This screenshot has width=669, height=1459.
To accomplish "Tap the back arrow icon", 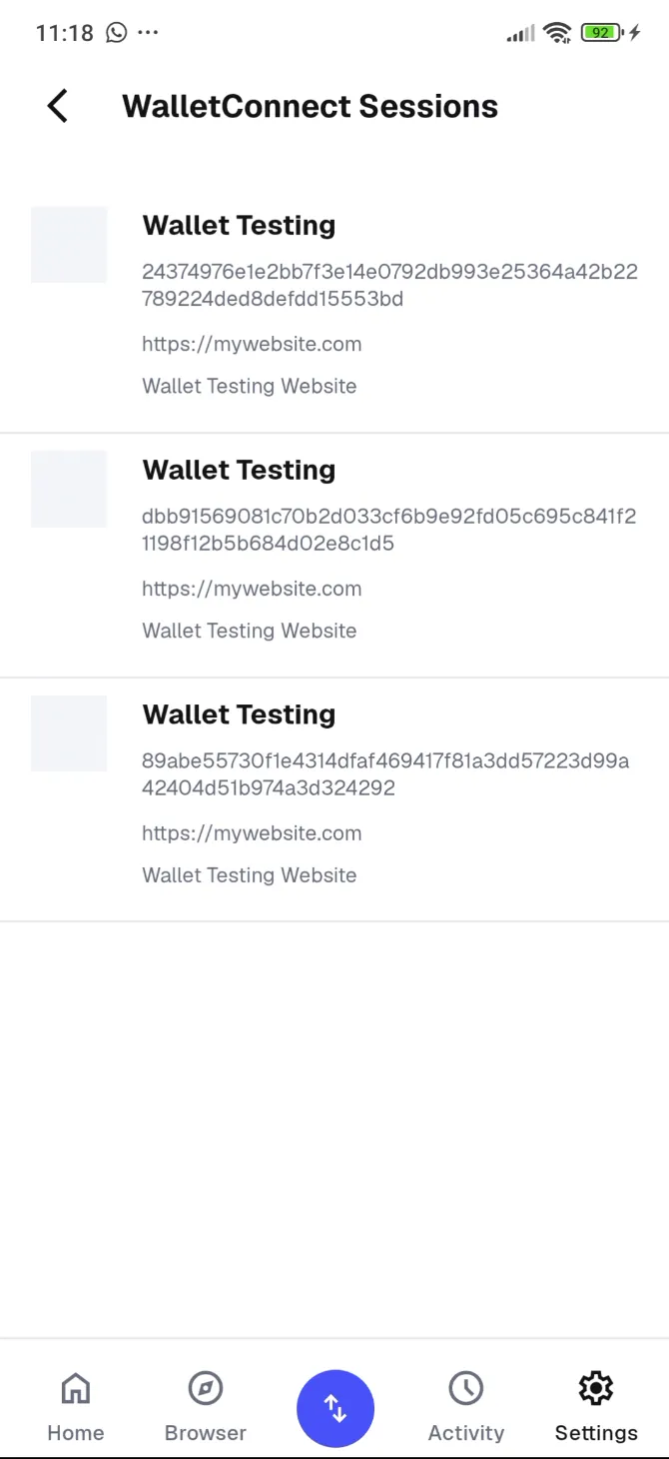I will (x=57, y=105).
